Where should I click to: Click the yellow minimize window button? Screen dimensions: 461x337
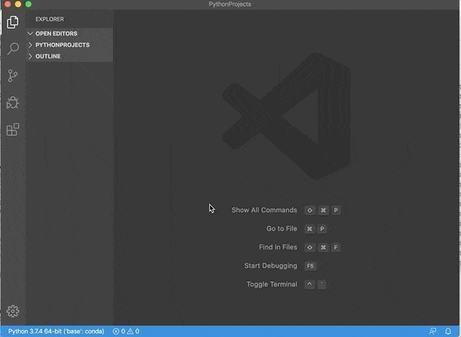pos(17,4)
